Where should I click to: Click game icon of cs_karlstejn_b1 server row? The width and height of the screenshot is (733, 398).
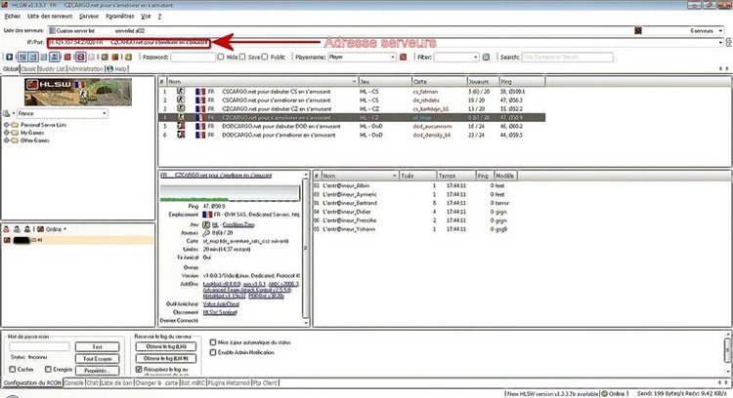(x=181, y=108)
